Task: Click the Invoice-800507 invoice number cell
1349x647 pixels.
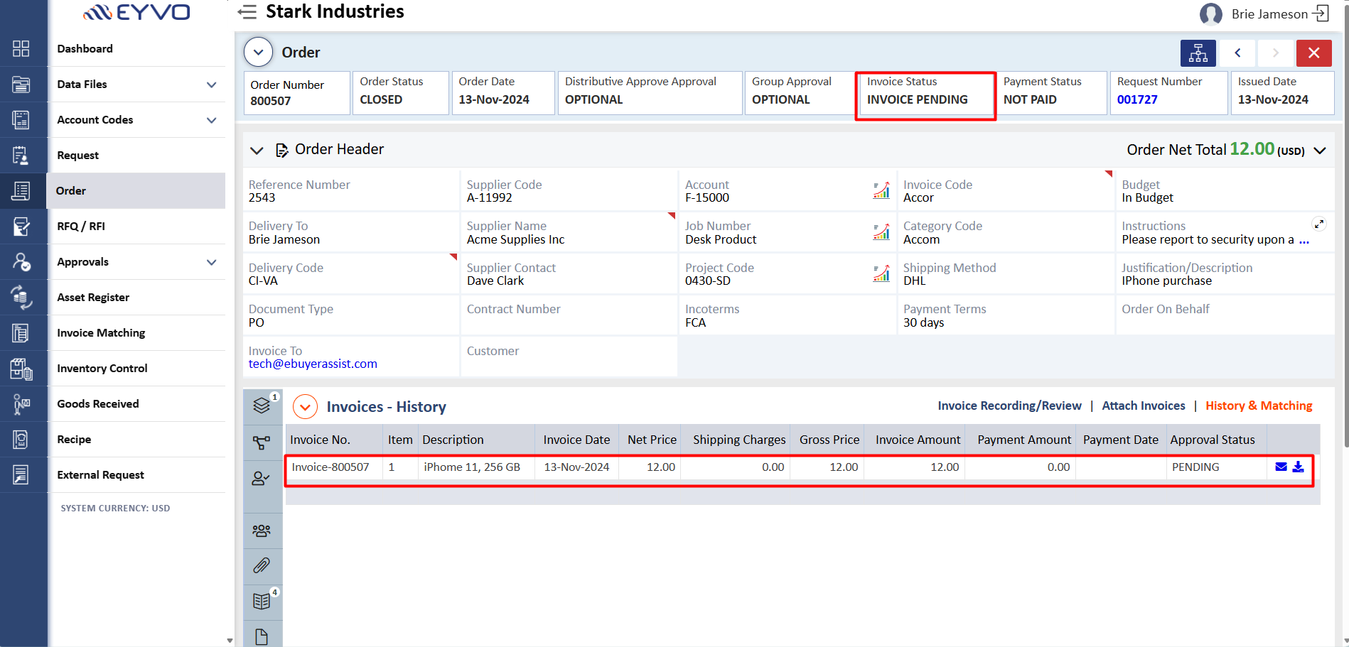Action: (x=335, y=467)
